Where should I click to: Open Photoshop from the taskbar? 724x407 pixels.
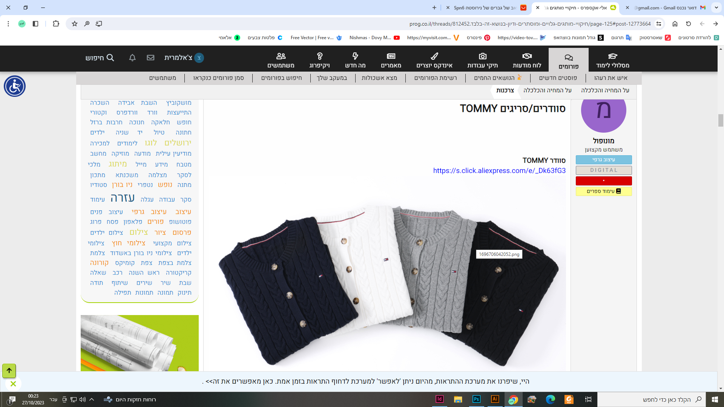click(x=476, y=399)
